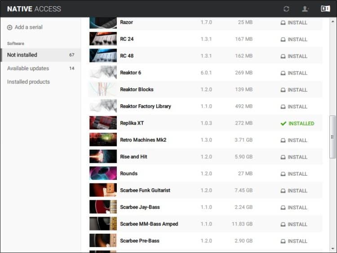Image resolution: width=337 pixels, height=253 pixels.
Task: Install Scarbee MM-Bass Amped
Action: point(294,224)
